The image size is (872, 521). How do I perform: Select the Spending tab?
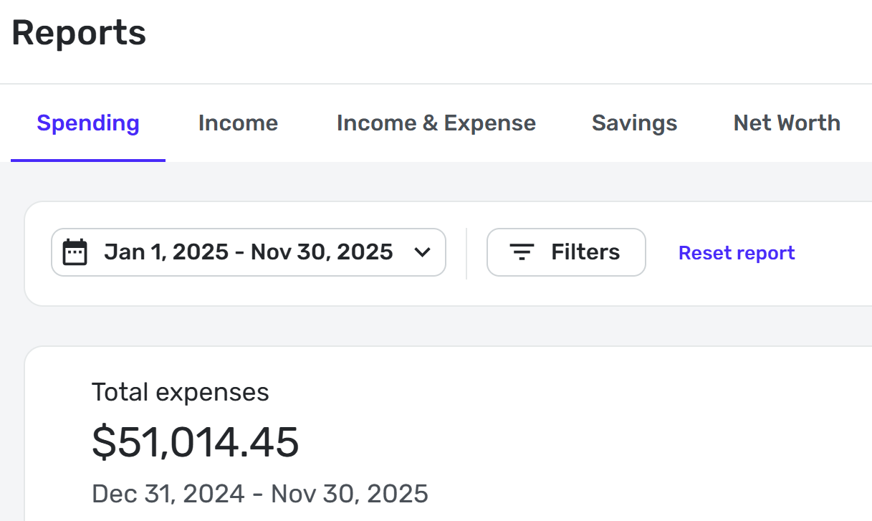point(88,123)
